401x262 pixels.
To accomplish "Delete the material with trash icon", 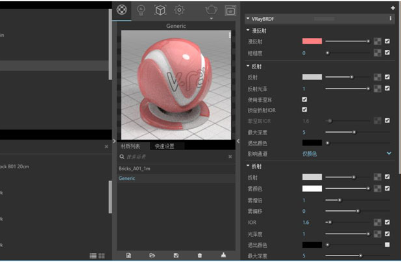I will point(200,256).
